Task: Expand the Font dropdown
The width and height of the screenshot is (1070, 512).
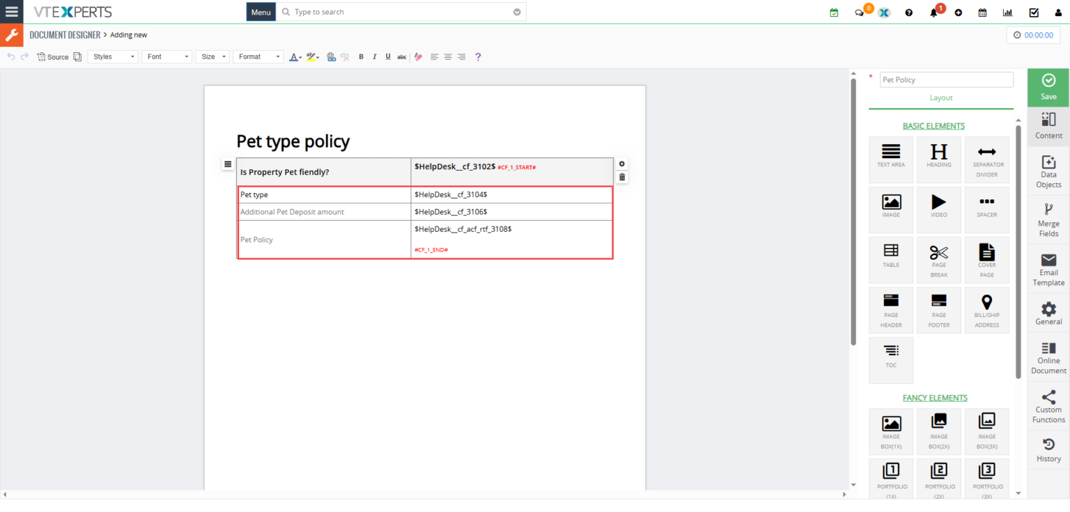Action: pos(167,57)
